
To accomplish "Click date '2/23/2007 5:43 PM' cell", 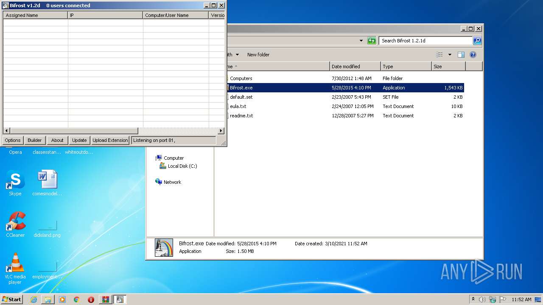I will (351, 97).
